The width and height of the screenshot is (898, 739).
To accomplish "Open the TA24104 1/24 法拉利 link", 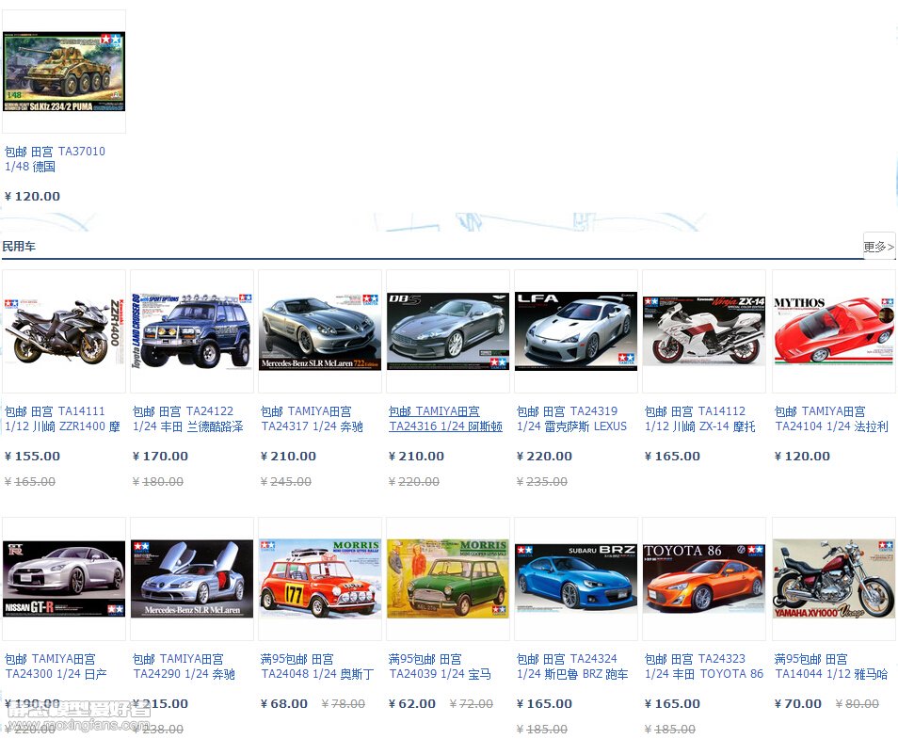I will (831, 419).
